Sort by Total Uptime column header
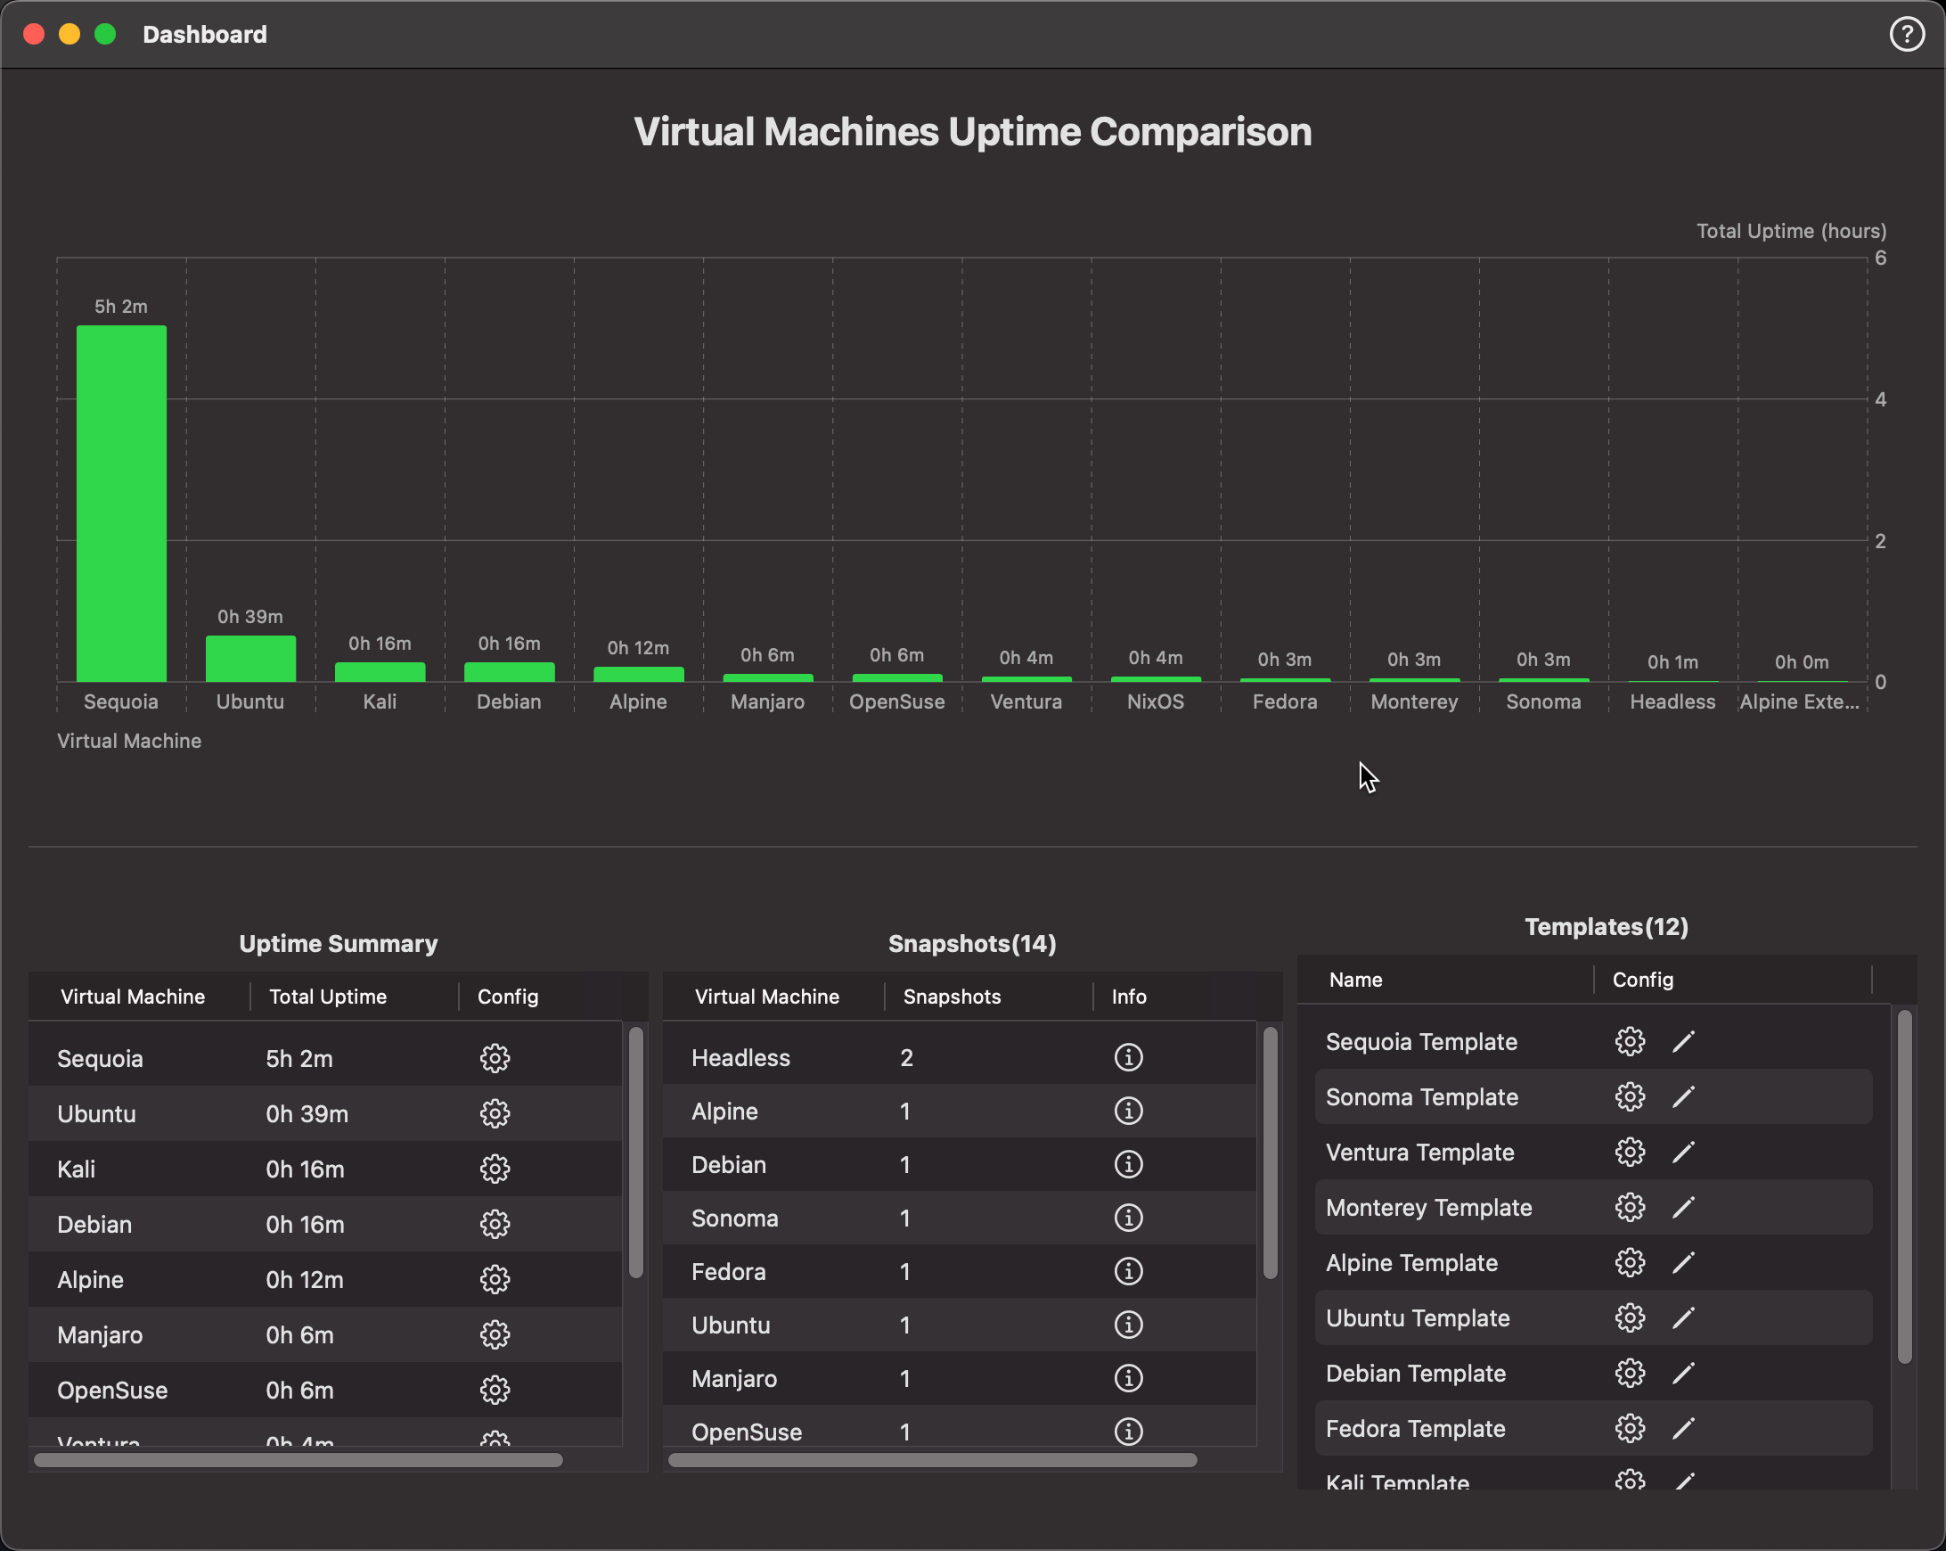This screenshot has height=1551, width=1946. point(328,997)
